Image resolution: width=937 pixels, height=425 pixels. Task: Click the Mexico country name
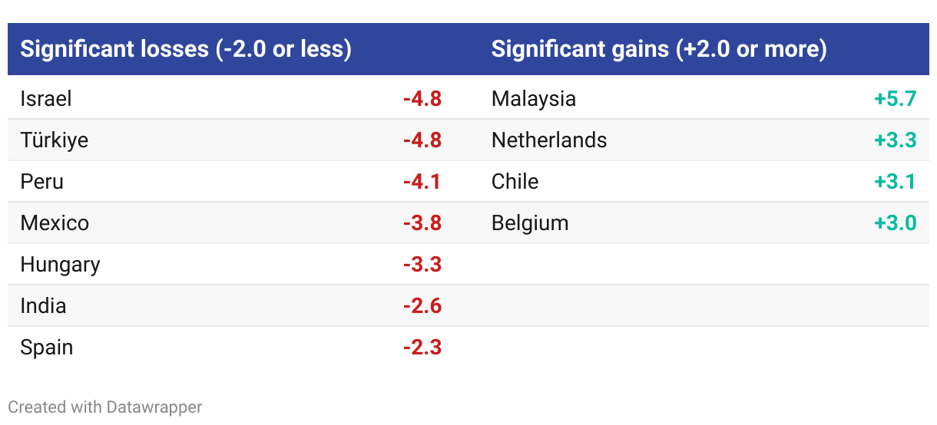(x=55, y=222)
